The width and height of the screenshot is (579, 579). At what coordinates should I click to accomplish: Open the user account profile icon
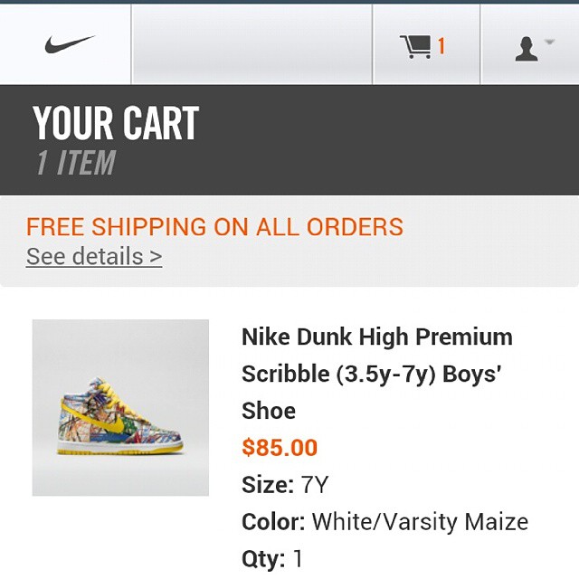[526, 49]
